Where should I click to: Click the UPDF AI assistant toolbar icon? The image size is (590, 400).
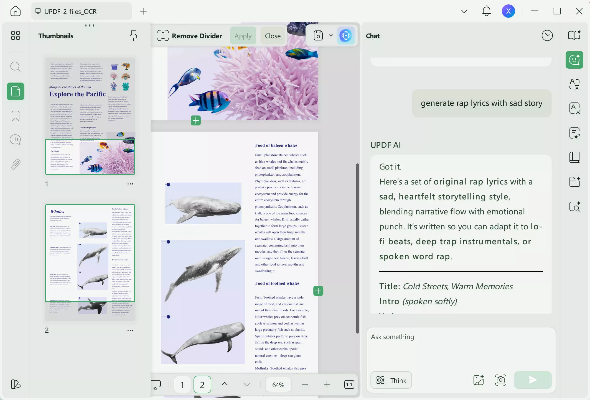346,35
